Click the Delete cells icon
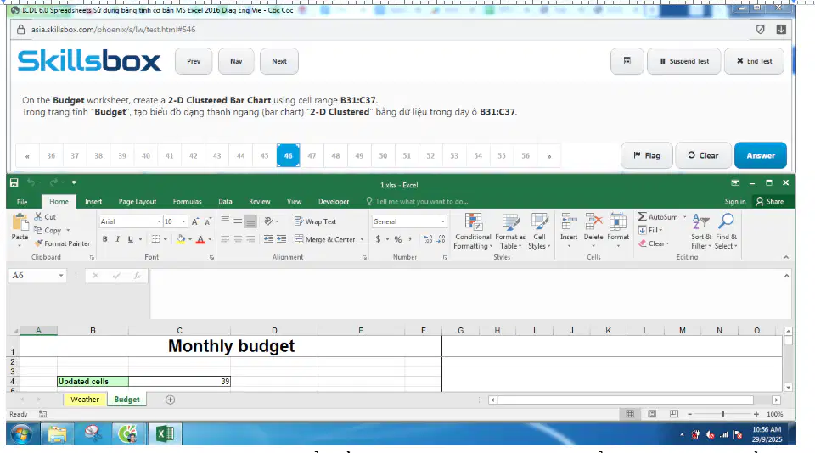This screenshot has width=815, height=453. pos(593,222)
